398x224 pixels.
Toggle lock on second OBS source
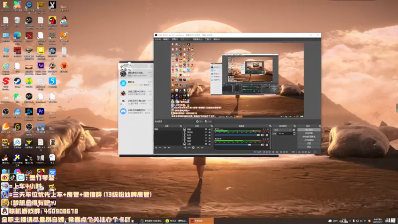(209, 132)
